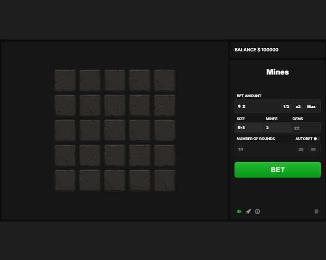326x260 pixels.
Task: Enable the Autobet toggle
Action: click(317, 139)
